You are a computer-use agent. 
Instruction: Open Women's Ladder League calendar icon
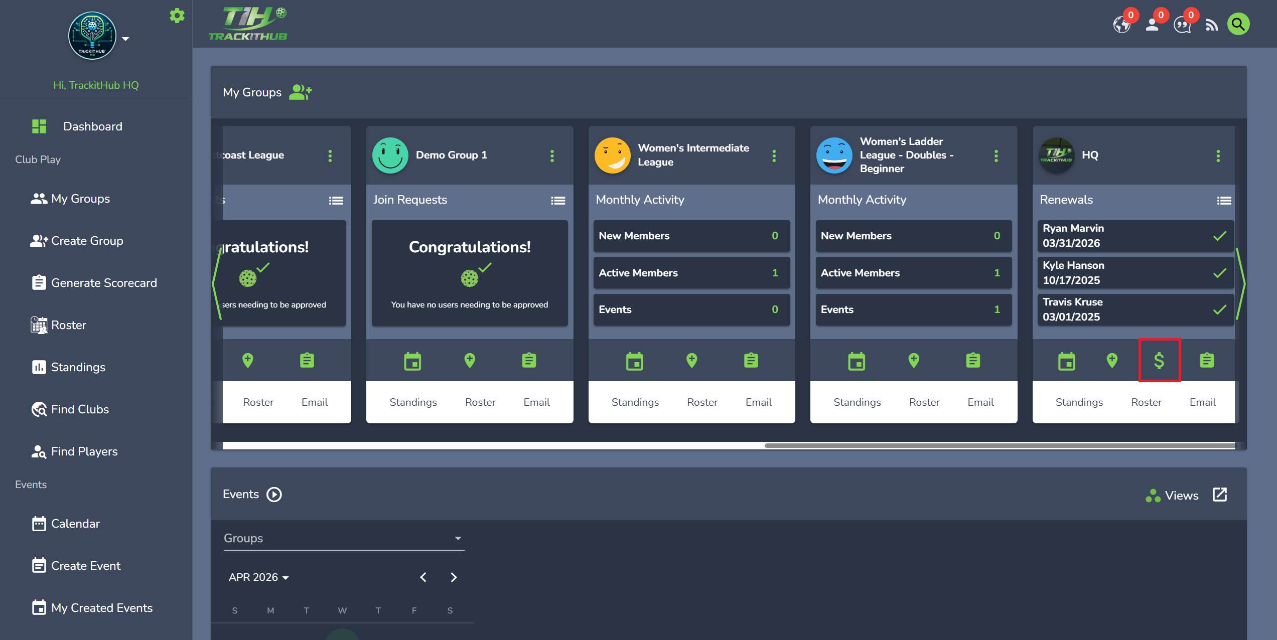pos(857,361)
